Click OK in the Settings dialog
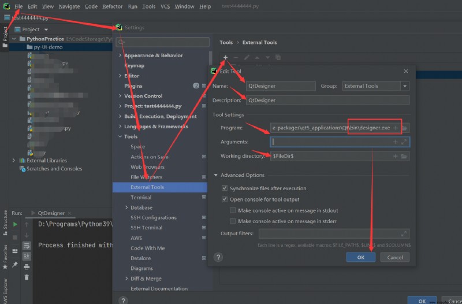 [422, 301]
